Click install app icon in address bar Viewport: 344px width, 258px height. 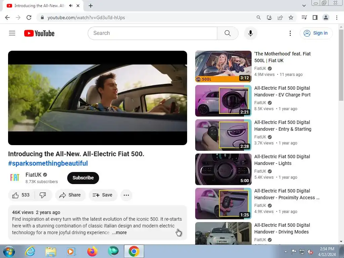click(269, 17)
